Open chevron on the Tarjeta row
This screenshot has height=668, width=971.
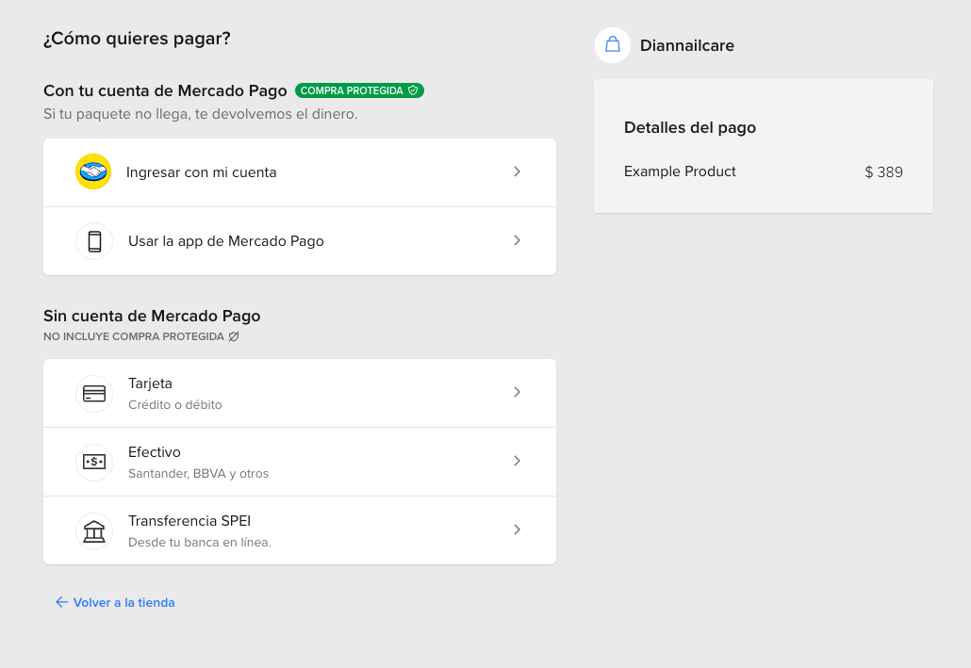(518, 392)
